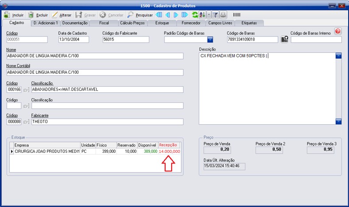Click barcode lookup icon beside Código de Barras
The image size is (349, 207).
coord(284,40)
